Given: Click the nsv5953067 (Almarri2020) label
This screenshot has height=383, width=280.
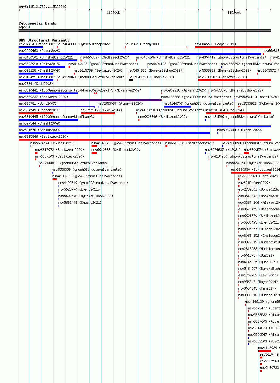Looking at the screenshot, I should [x=120, y=104].
